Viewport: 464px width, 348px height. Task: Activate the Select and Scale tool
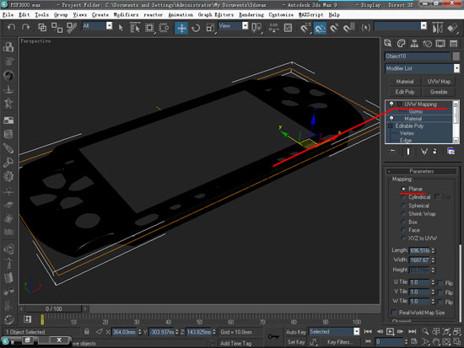pyautogui.click(x=210, y=28)
